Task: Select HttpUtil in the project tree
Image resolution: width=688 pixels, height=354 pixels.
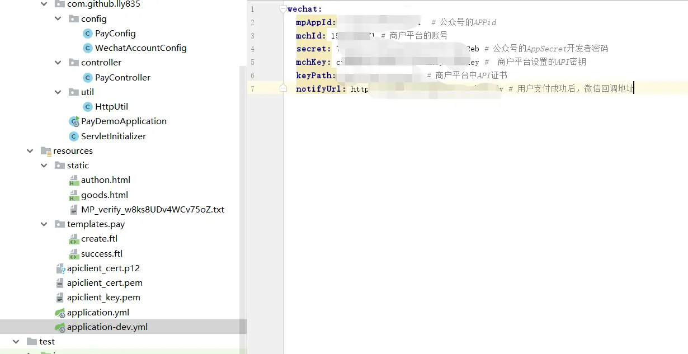Action: (x=112, y=107)
